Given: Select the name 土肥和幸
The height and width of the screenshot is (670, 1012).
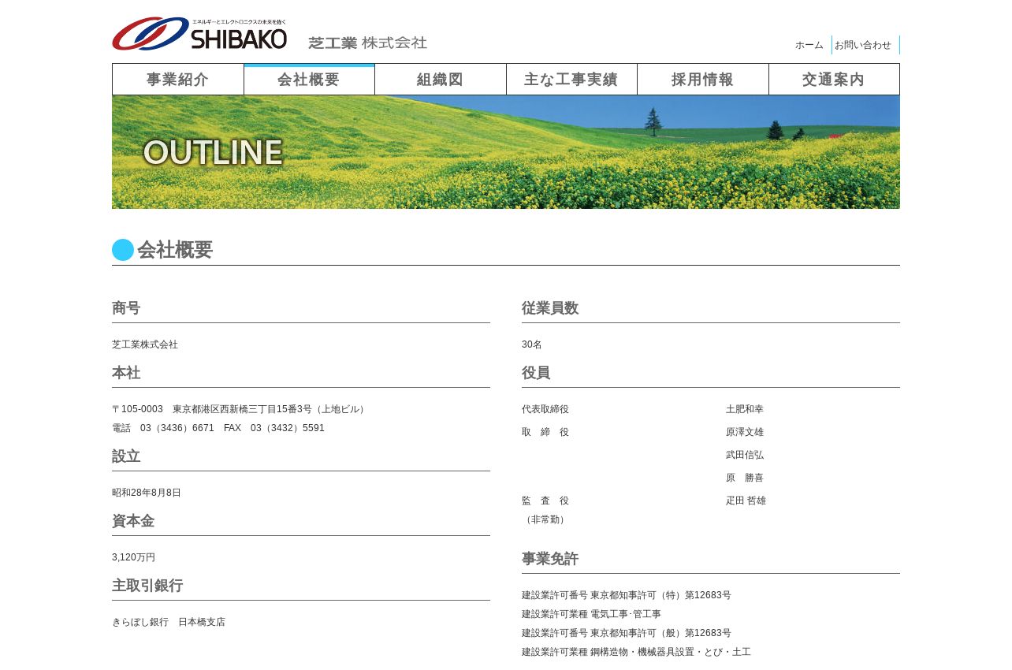Looking at the screenshot, I should pos(745,409).
